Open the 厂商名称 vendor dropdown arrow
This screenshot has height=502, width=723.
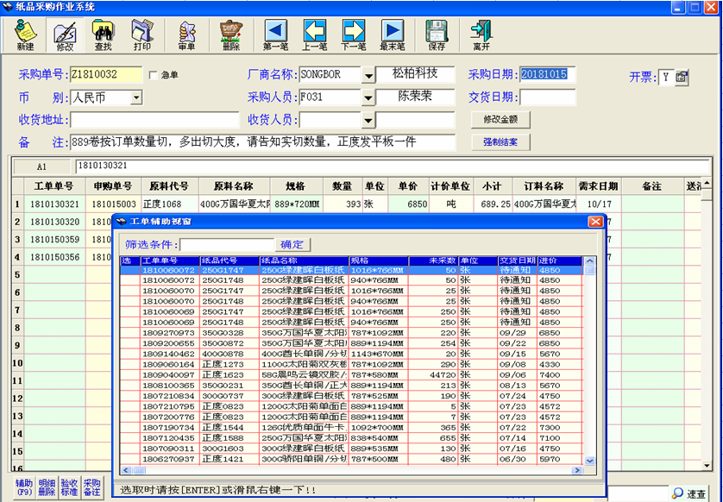[368, 76]
